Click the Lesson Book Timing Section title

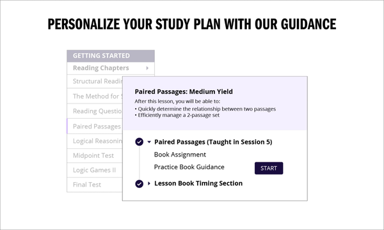(x=198, y=183)
